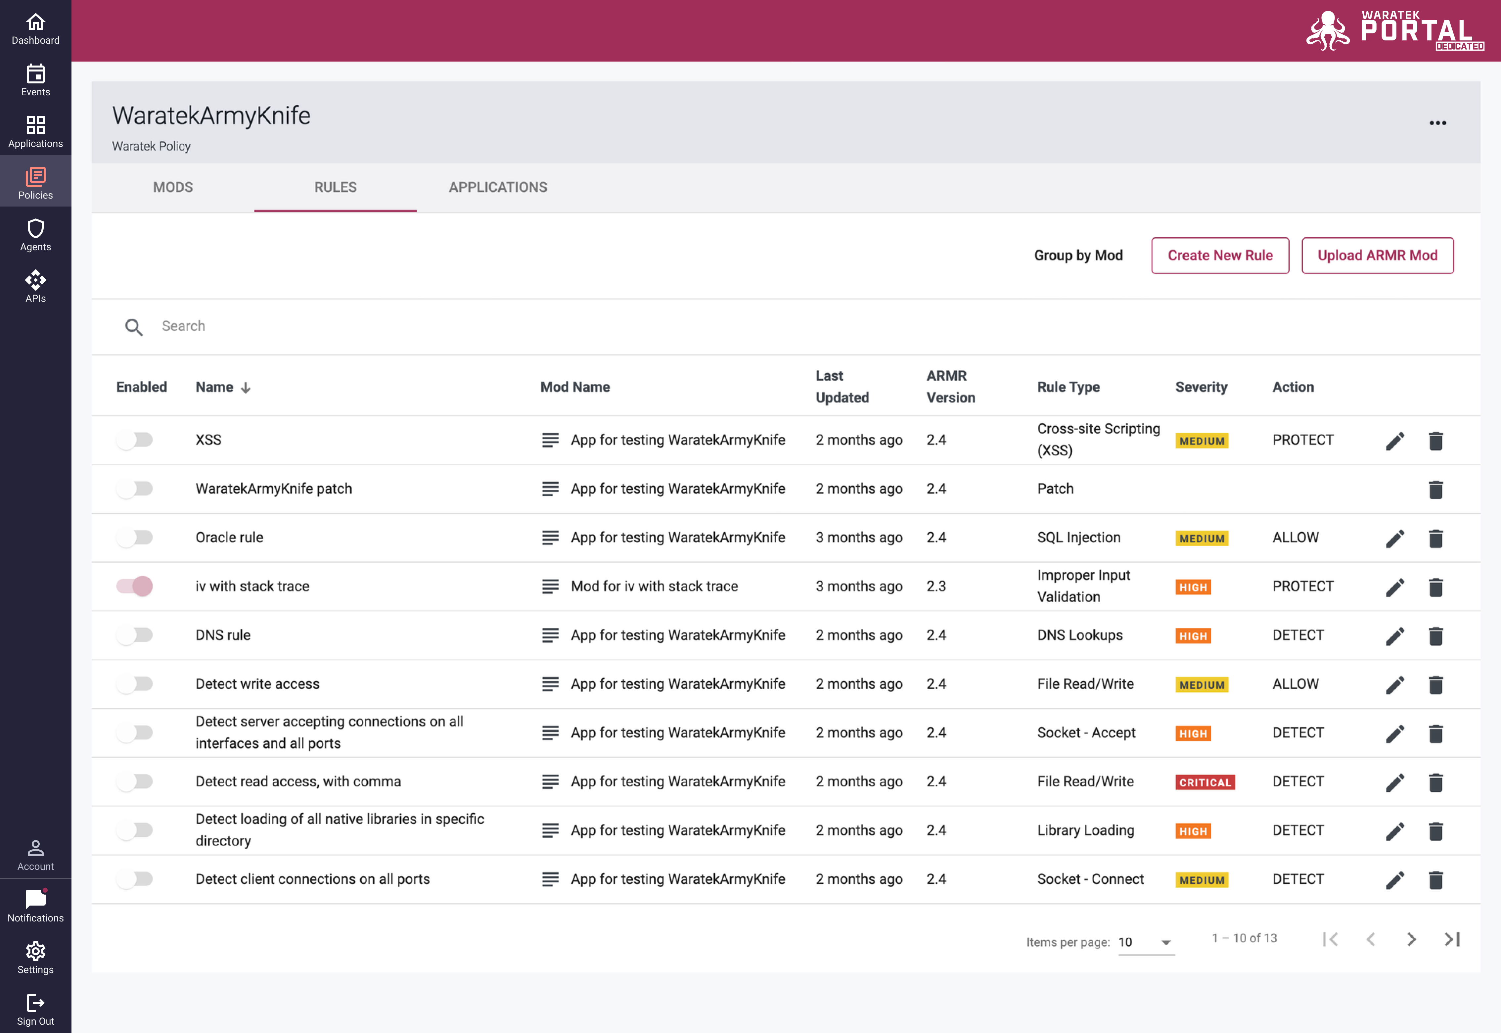
Task: Delete the iv with stack trace rule
Action: tap(1436, 587)
